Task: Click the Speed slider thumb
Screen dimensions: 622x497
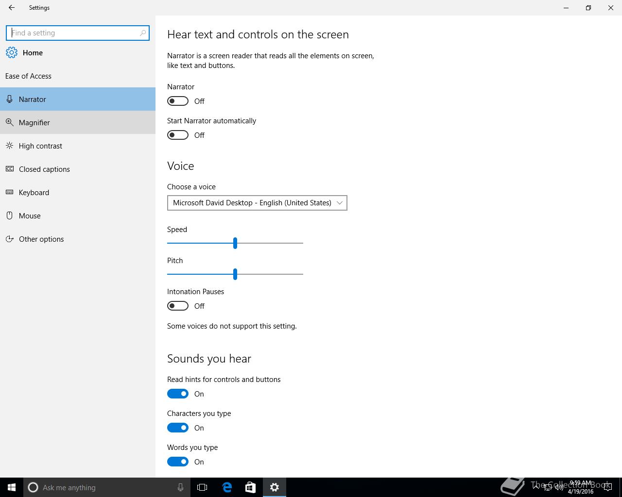Action: [x=235, y=243]
